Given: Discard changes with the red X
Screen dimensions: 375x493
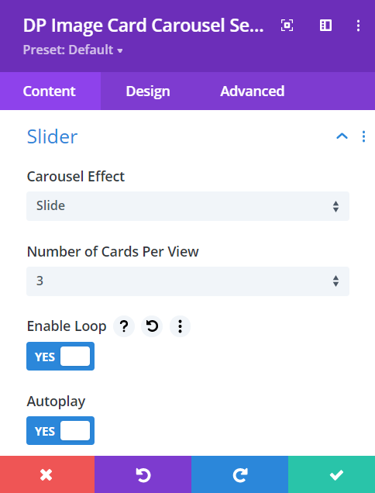Looking at the screenshot, I should click(47, 474).
